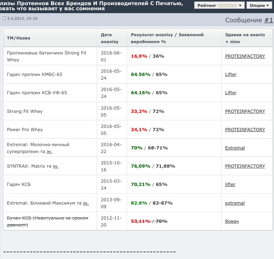The height and width of the screenshot is (259, 274).
Task: Click the rating stars in Рейтинг button
Action: (x=227, y=5)
